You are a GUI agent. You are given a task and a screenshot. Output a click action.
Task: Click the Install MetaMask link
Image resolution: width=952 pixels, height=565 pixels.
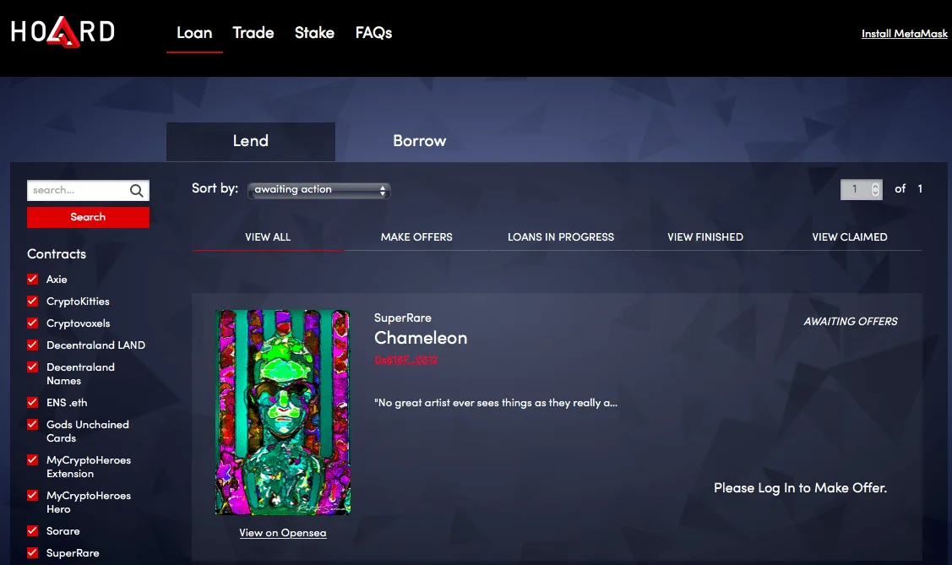(x=904, y=34)
